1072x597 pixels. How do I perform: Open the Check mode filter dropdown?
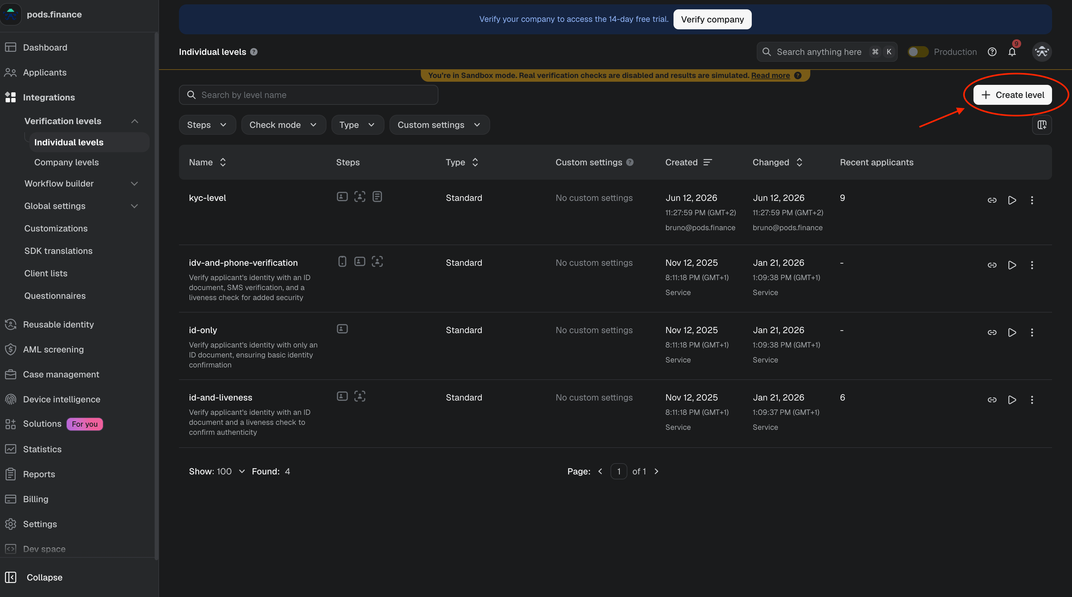(283, 124)
